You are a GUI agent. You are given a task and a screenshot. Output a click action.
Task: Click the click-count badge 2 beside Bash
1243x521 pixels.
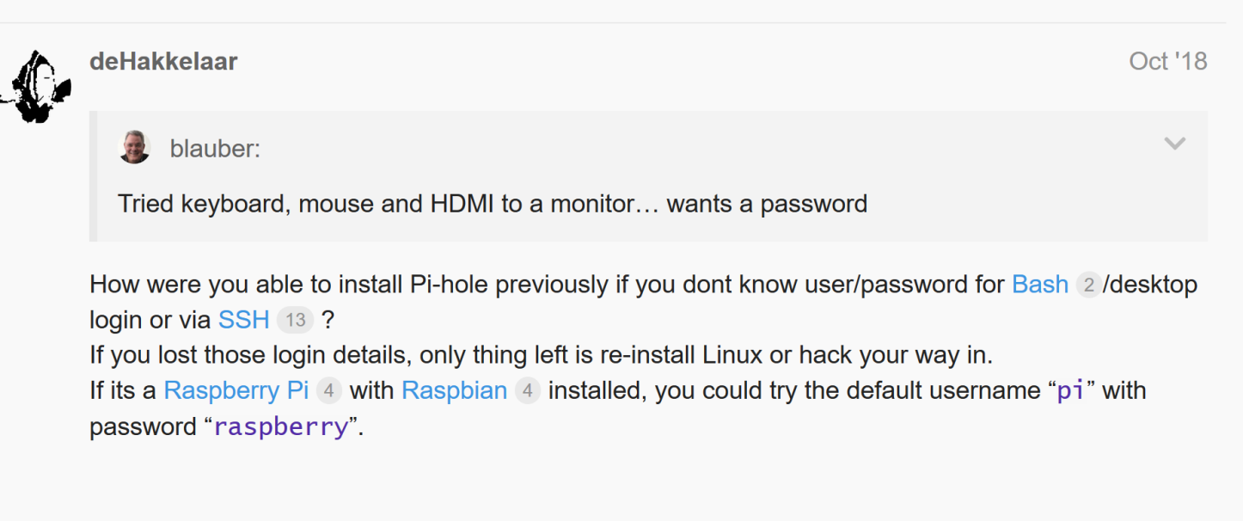(1088, 285)
